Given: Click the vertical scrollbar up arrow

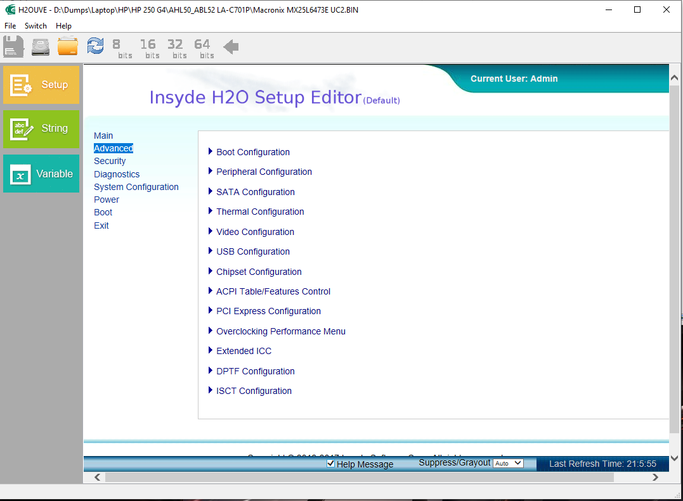Looking at the screenshot, I should coord(674,78).
